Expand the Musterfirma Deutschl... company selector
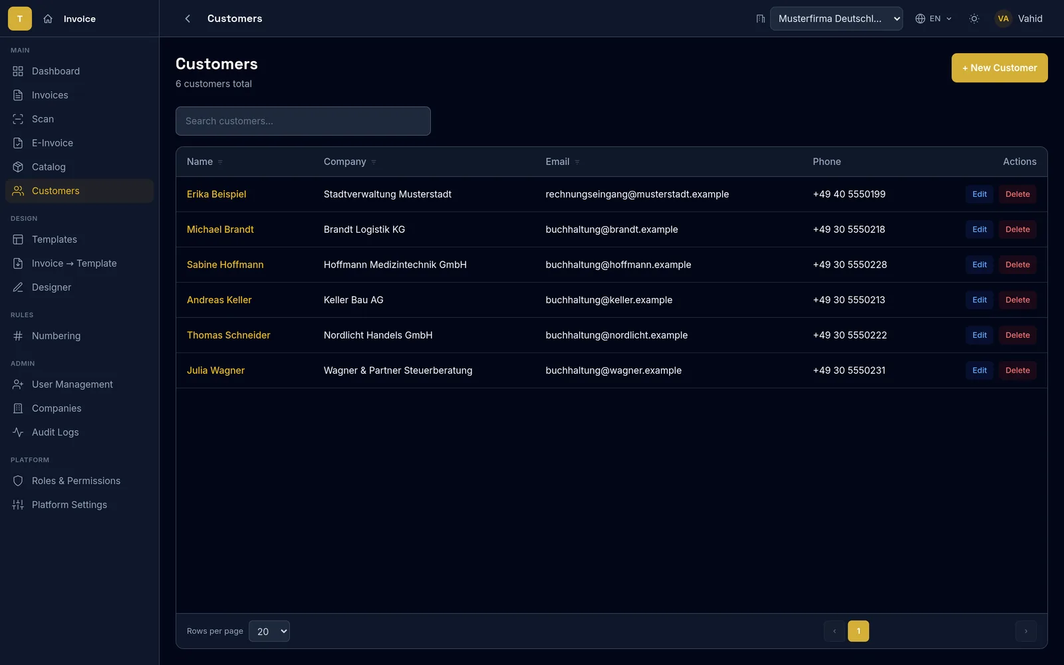Screen dimensions: 1064x665 837,19
